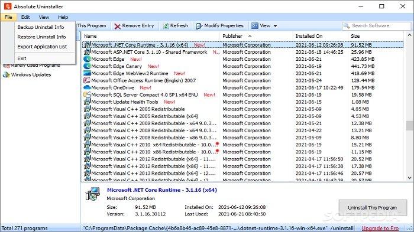Select Windows Updates in the sidebar
The image size is (414, 232).
[31, 74]
